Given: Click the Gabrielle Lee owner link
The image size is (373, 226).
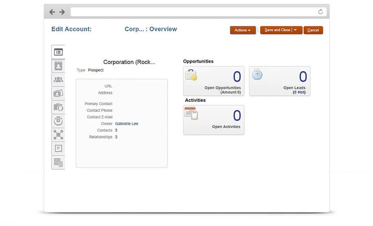Looking at the screenshot, I should (x=126, y=124).
